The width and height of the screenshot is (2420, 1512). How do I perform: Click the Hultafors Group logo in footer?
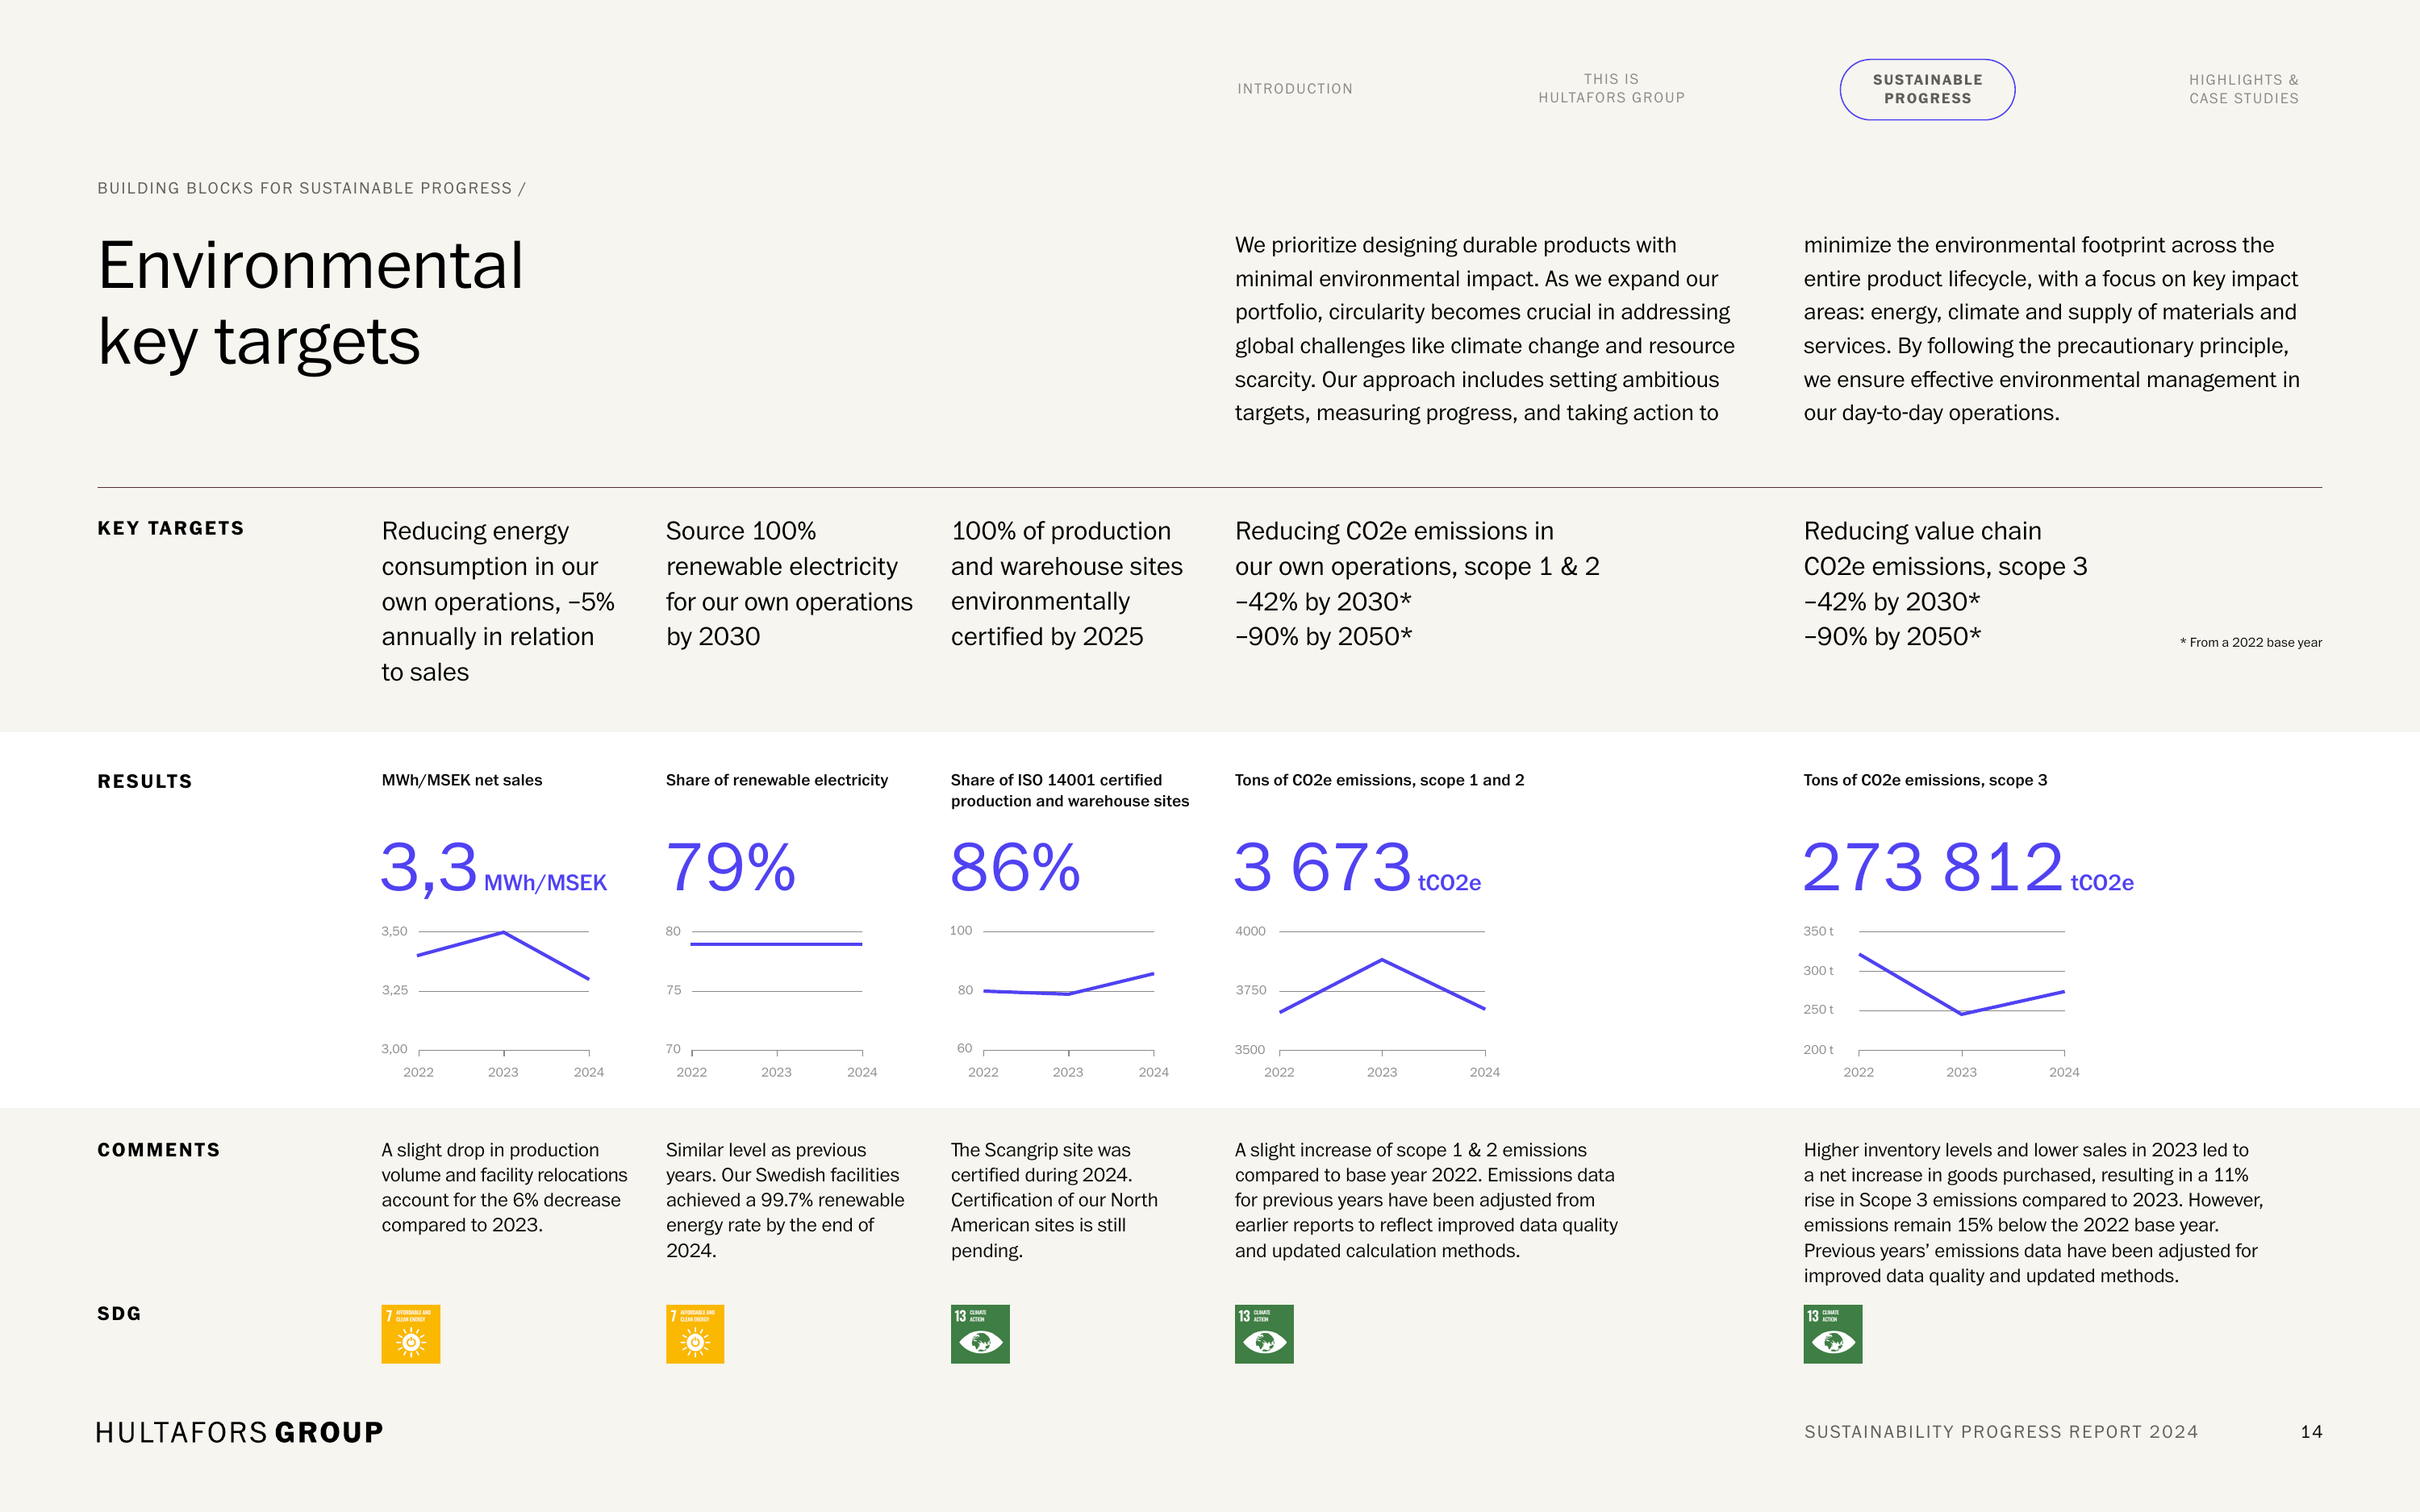tap(240, 1432)
